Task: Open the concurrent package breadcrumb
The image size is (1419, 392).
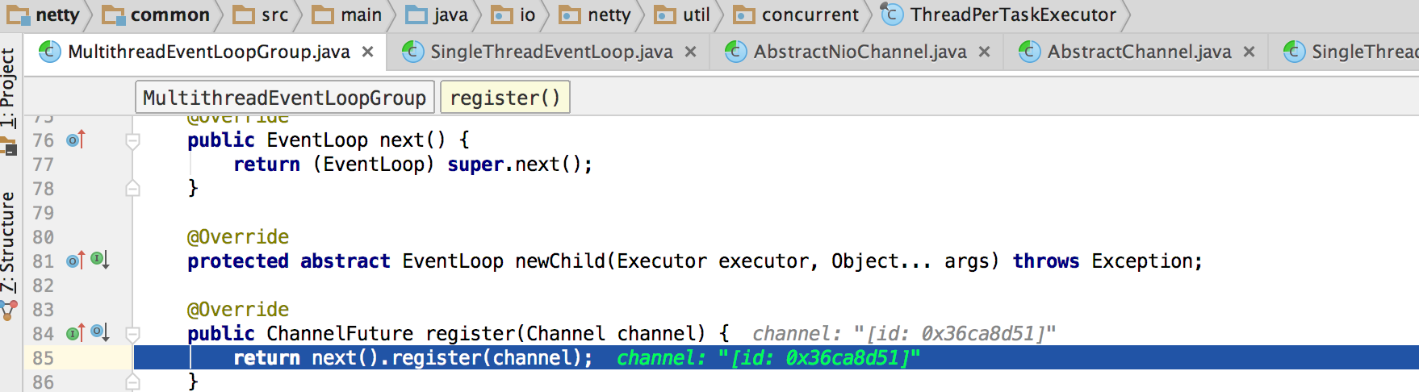Action: [x=796, y=15]
